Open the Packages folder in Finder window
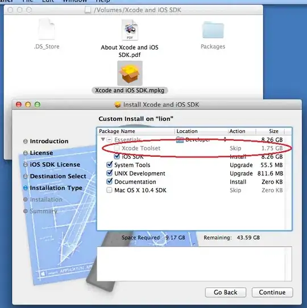307x308 pixels. tap(213, 30)
